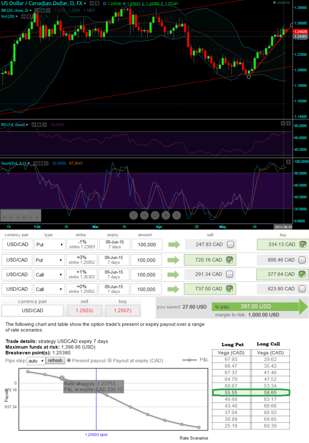Open Stoch (14, 3, 1) settings gear
The height and width of the screenshot is (443, 309).
click(41, 163)
